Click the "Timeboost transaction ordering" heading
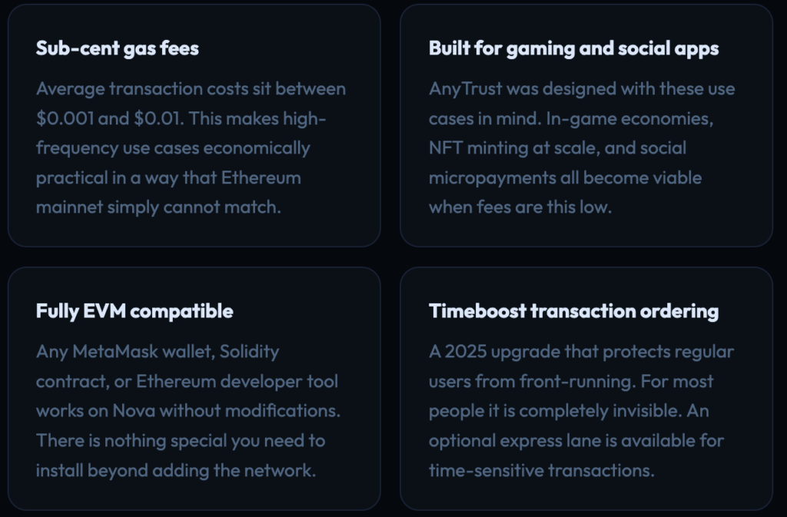The width and height of the screenshot is (787, 517). (573, 311)
